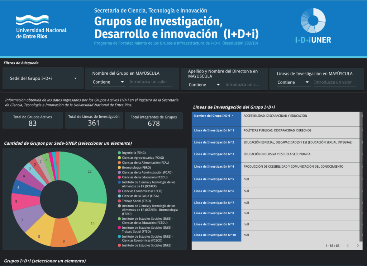Sort by Nombre del Grupo I+D+i column arrow
The width and height of the screenshot is (367, 266).
[x=233, y=116]
